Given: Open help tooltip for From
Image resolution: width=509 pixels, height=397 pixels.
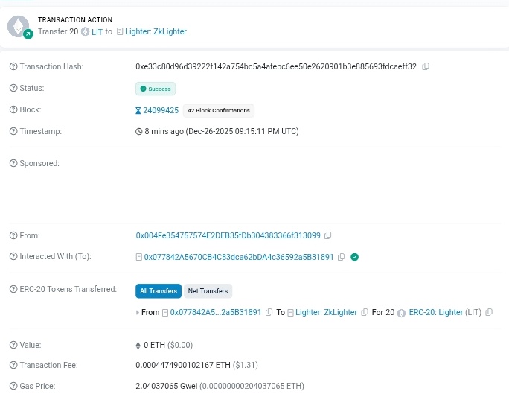Looking at the screenshot, I should pyautogui.click(x=13, y=235).
